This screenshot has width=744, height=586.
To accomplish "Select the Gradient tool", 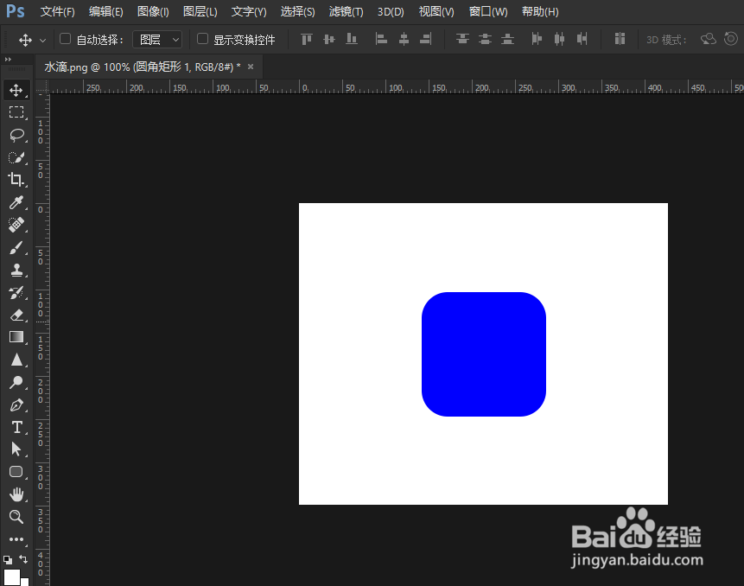I will point(16,337).
